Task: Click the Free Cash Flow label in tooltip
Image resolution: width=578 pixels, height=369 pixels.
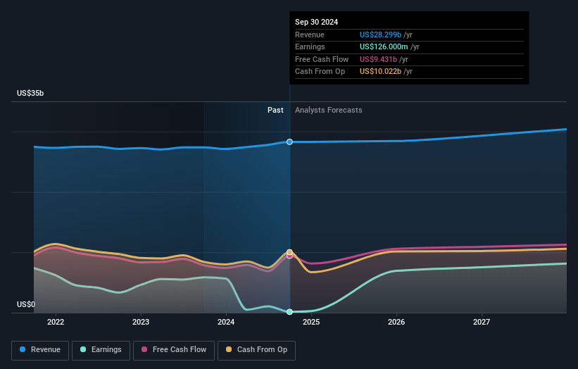Action: point(322,59)
